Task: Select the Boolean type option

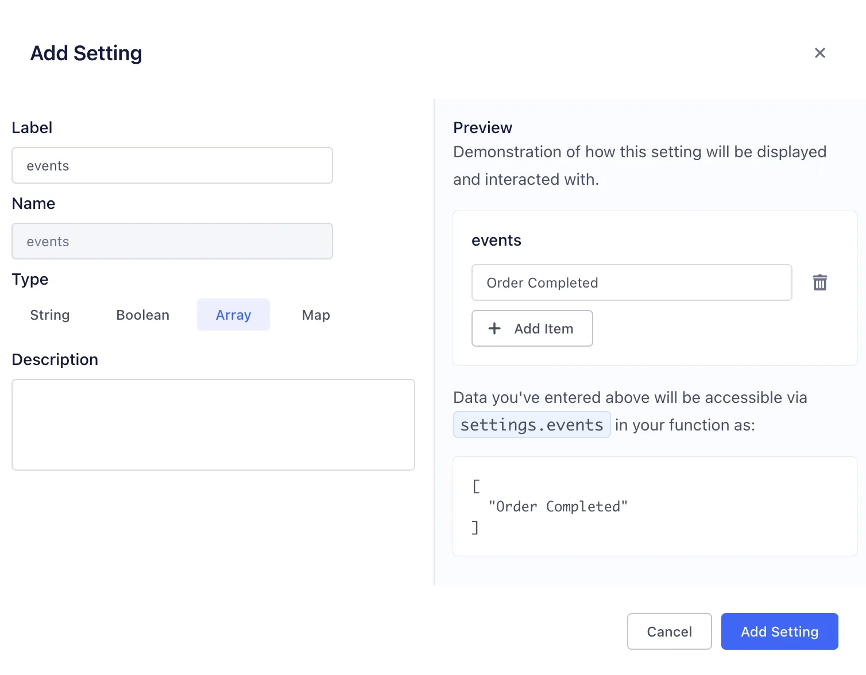Action: click(x=142, y=315)
